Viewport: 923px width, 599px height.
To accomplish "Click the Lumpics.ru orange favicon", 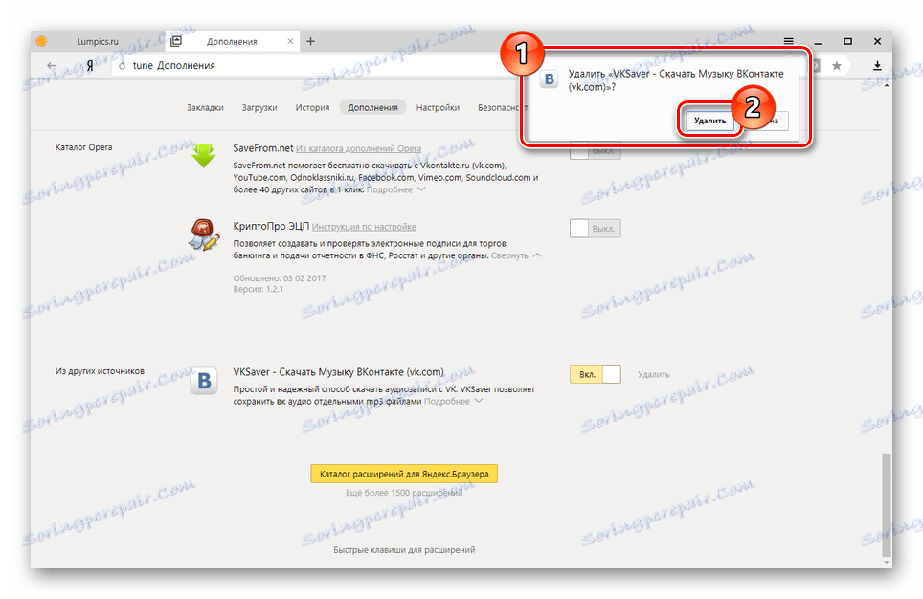I will point(42,41).
